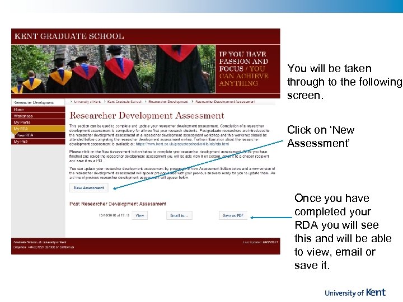Click the past assessment date 13/10/2010
Screen dimensions: 403x302
[114, 215]
